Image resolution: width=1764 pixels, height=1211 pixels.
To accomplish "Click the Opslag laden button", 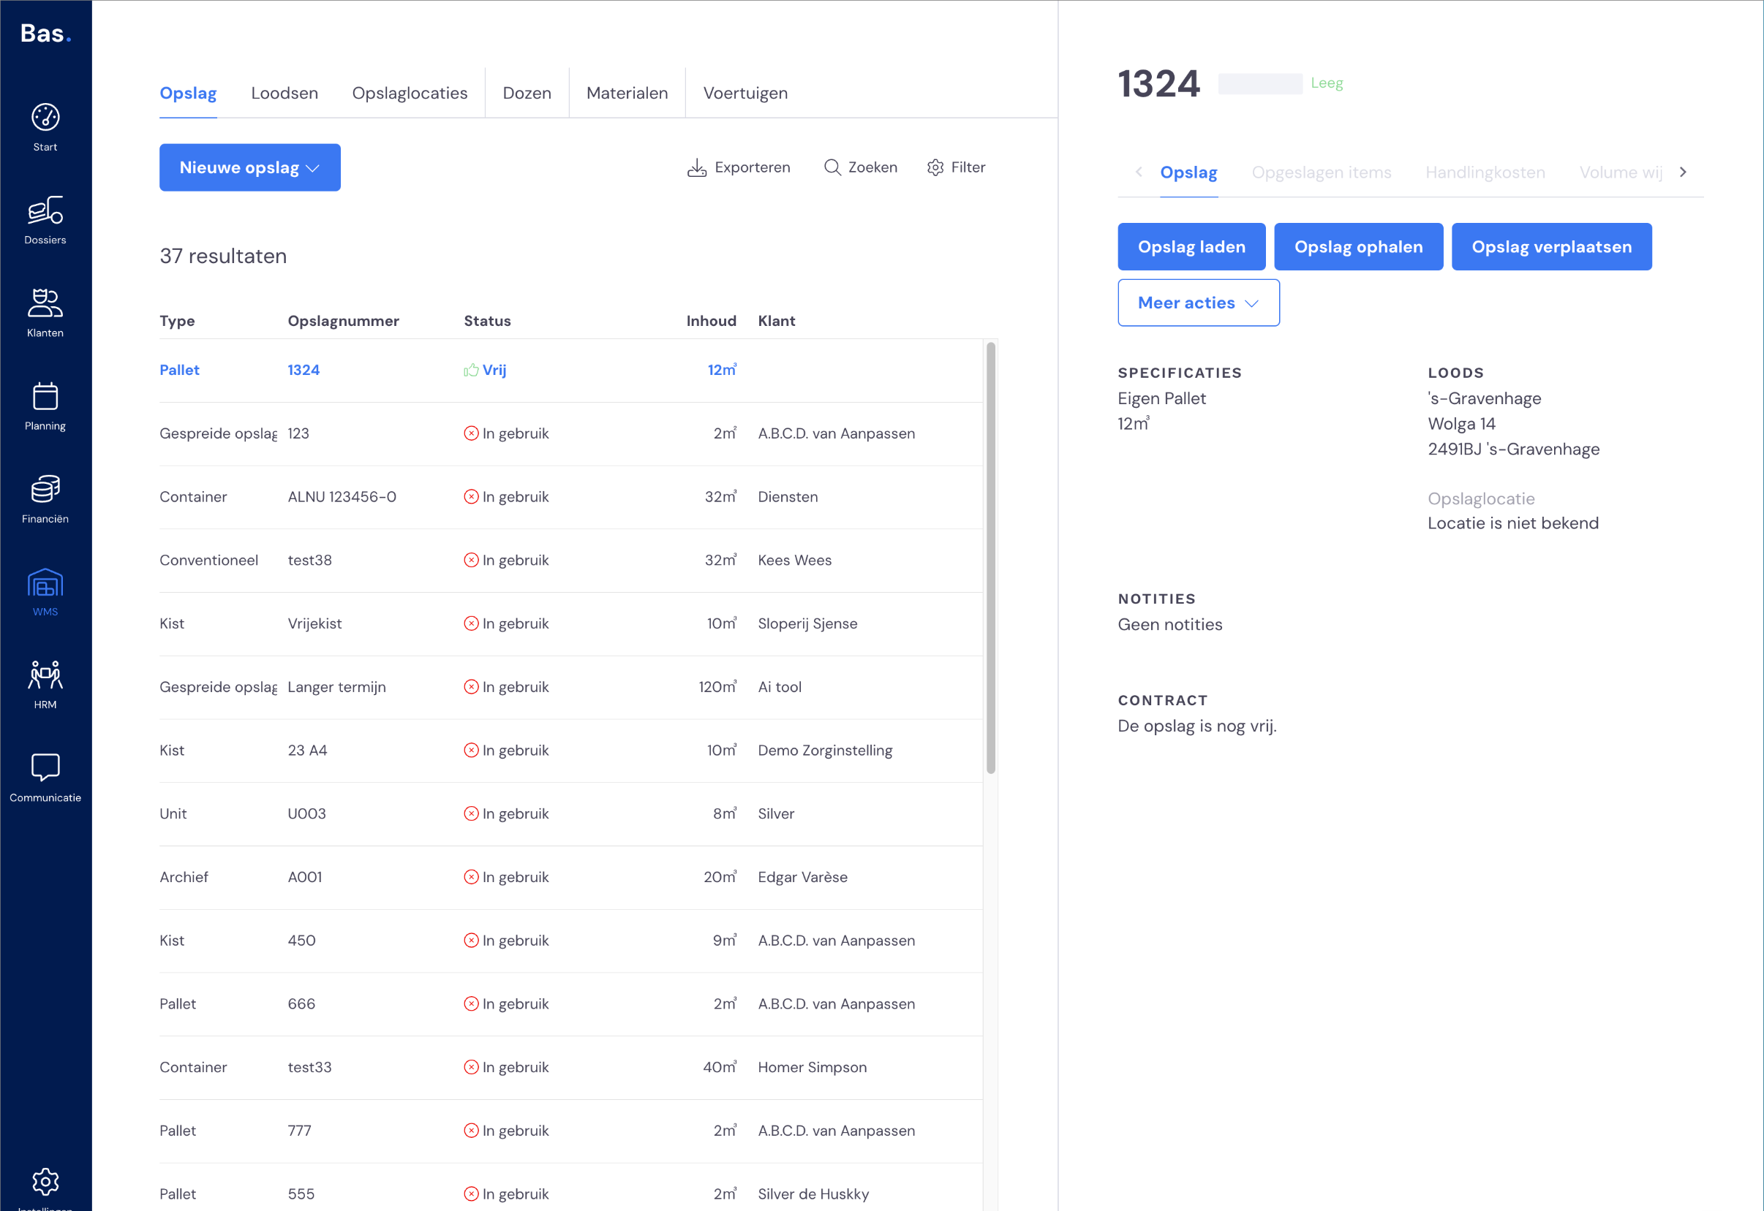I will pyautogui.click(x=1191, y=246).
